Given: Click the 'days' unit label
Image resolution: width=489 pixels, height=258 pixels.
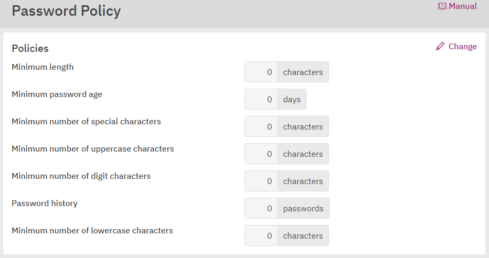Looking at the screenshot, I should point(292,100).
